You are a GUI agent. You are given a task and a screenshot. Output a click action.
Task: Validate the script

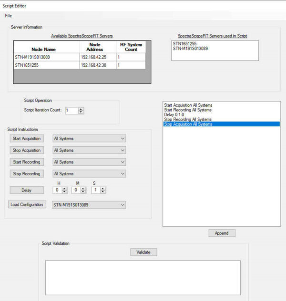coord(143,252)
